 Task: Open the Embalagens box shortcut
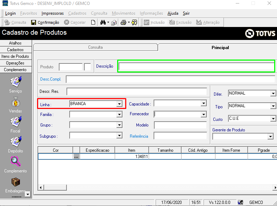(x=15, y=182)
